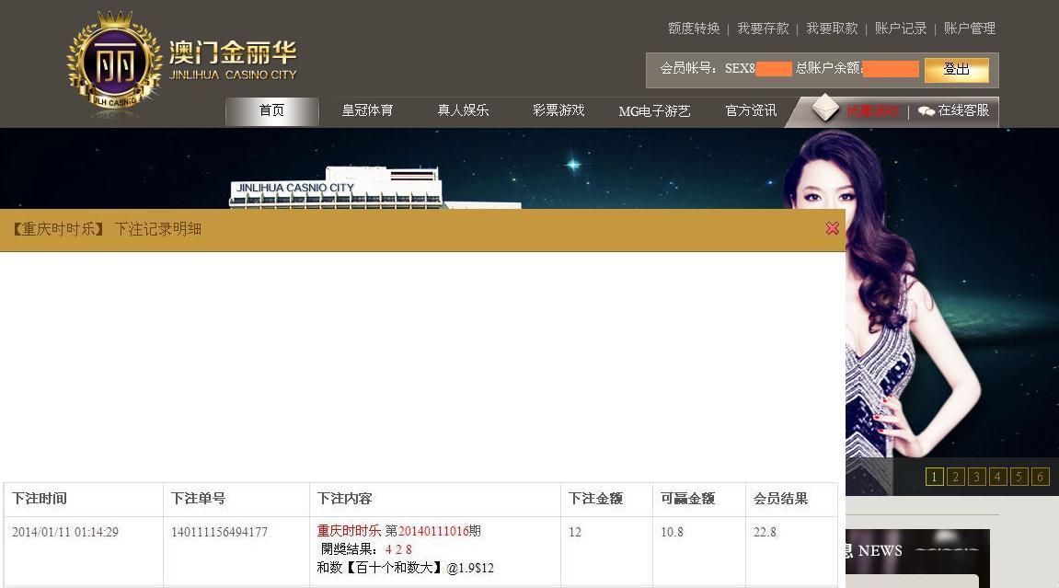Open the 我要存款 deposit link
Screen dimensions: 1059x588
coord(763,29)
